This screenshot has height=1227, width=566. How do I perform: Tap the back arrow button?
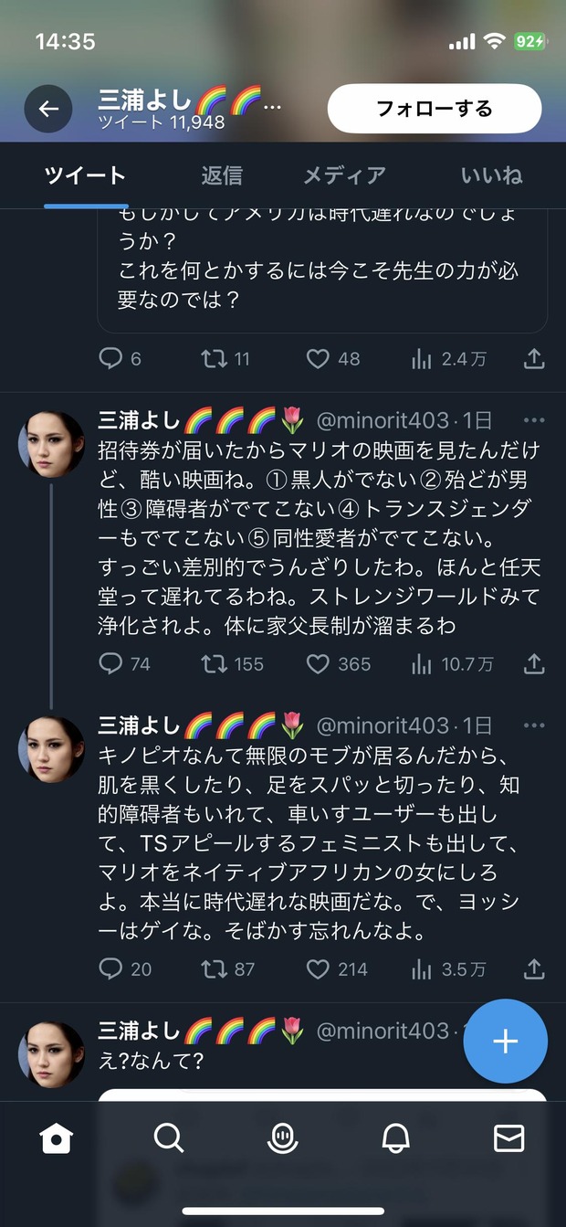tap(48, 110)
